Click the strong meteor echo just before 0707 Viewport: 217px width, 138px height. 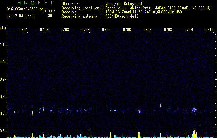pyautogui.click(x=139, y=111)
